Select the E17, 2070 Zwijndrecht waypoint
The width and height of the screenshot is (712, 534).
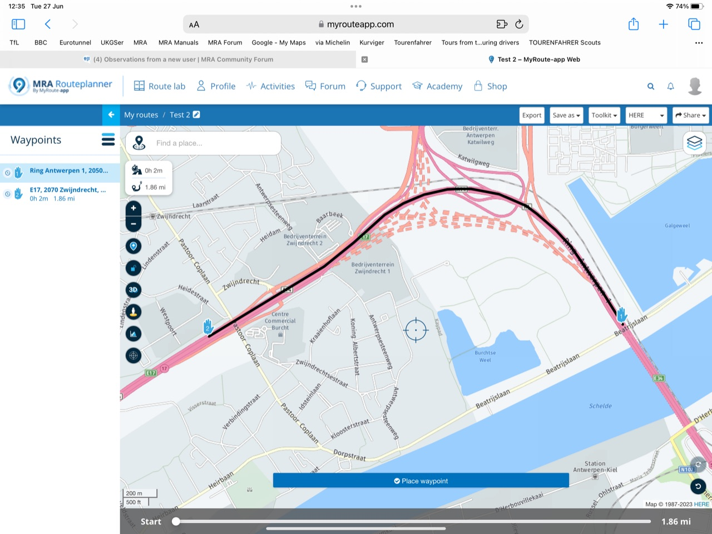(x=60, y=194)
